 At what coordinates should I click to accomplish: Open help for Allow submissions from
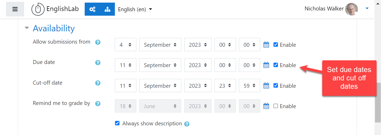(98, 42)
